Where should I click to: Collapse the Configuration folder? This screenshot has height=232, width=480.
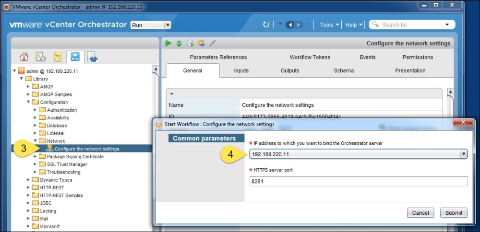pyautogui.click(x=28, y=102)
